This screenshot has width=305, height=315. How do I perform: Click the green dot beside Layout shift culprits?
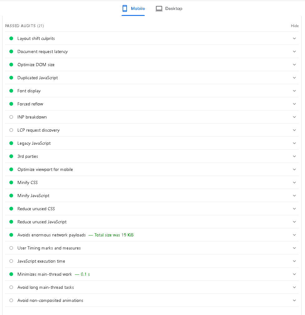click(11, 38)
